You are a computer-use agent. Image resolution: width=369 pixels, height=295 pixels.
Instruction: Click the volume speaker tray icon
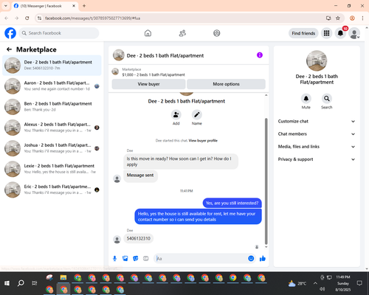(x=323, y=289)
